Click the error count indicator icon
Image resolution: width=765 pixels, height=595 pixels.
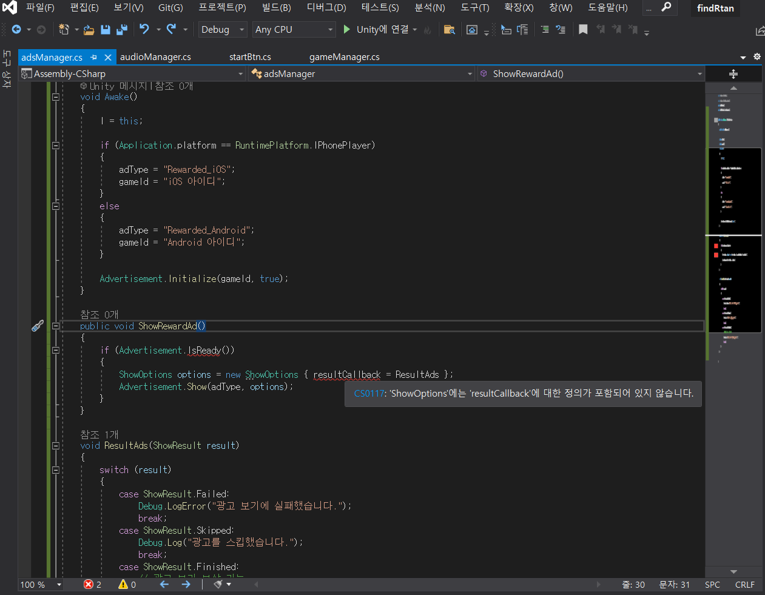[x=89, y=585]
